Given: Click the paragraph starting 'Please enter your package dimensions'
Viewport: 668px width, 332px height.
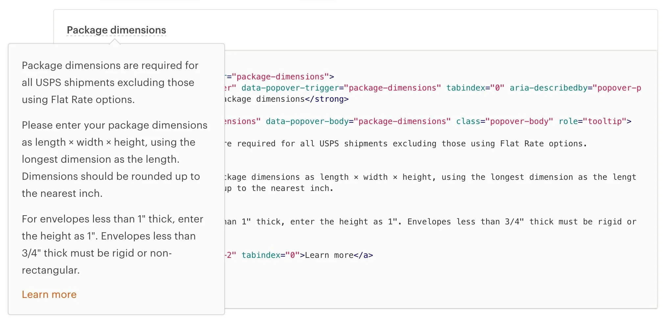Looking at the screenshot, I should coord(115,159).
